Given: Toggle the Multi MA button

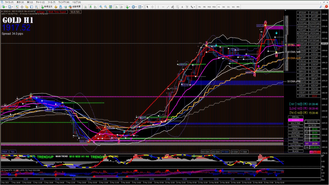Looking at the screenshot, I should (75, 12).
